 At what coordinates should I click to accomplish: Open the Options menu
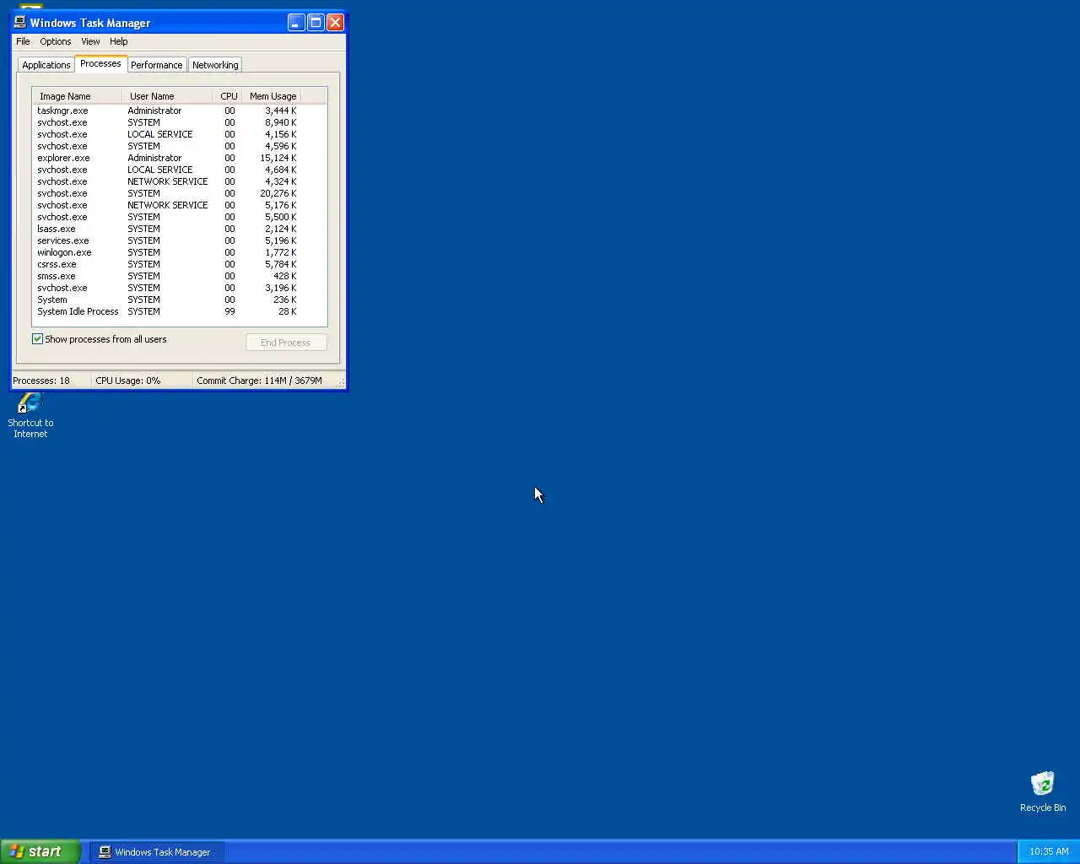click(56, 41)
